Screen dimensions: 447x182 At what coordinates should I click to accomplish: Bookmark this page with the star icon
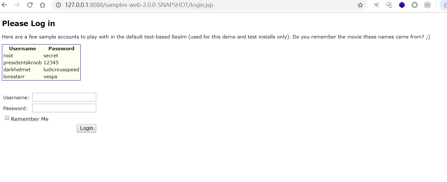pyautogui.click(x=360, y=5)
